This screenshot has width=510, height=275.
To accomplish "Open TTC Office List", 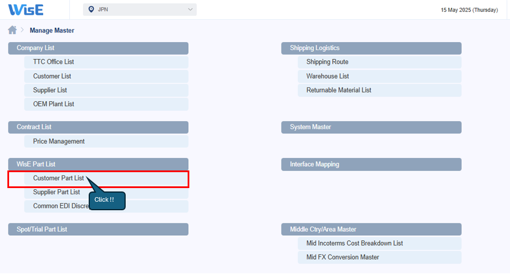I will [x=53, y=62].
